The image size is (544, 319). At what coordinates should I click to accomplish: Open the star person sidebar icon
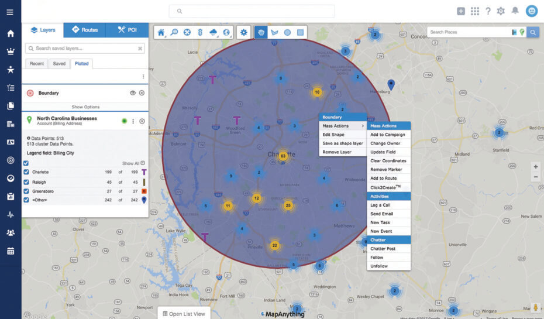click(11, 70)
